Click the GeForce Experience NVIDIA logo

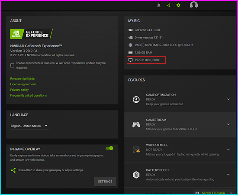pos(32,34)
